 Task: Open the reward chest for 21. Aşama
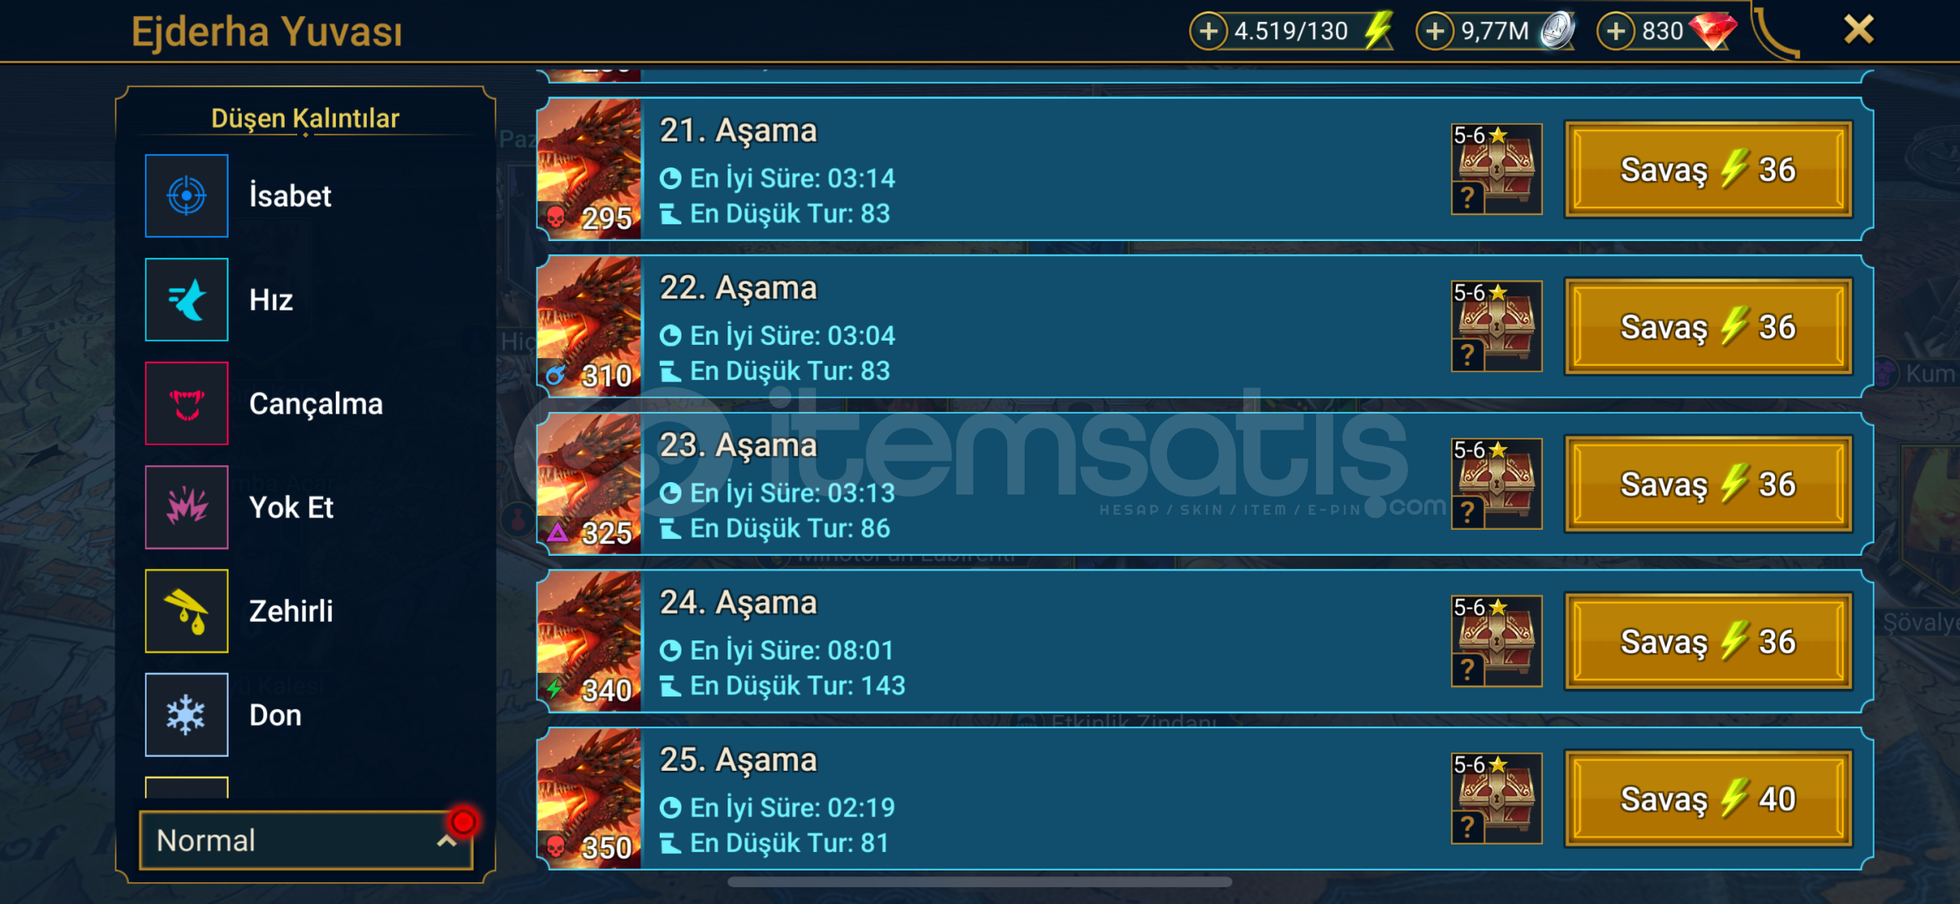point(1496,169)
